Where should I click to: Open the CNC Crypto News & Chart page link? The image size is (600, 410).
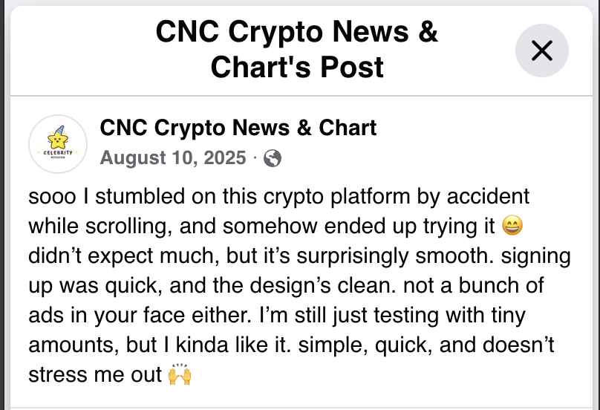pos(238,128)
